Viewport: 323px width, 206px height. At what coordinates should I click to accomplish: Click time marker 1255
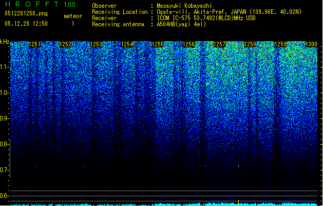(158, 44)
